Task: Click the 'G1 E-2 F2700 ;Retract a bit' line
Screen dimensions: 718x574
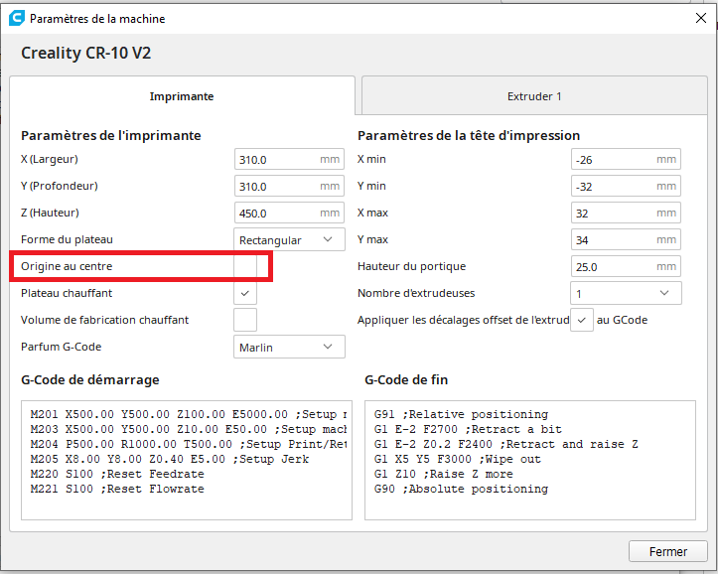Action: pyautogui.click(x=468, y=429)
